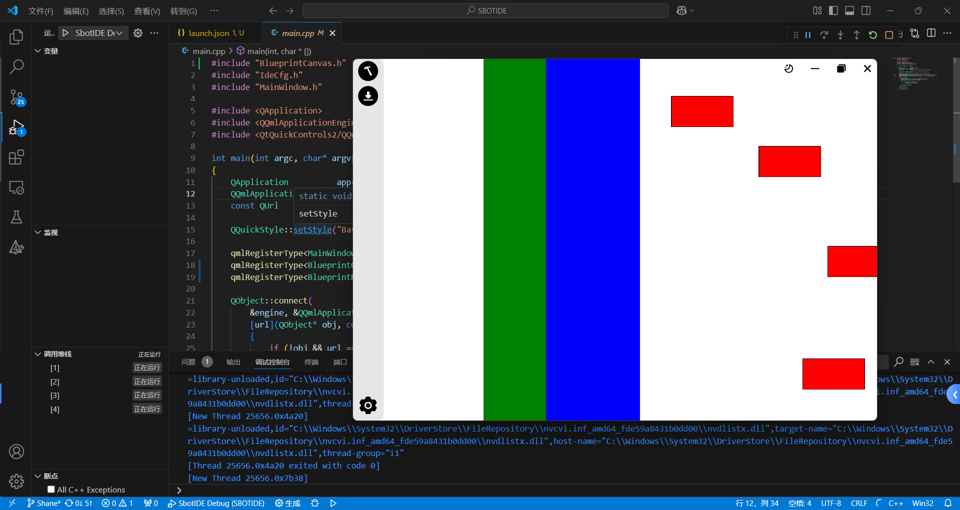Click the 生成 build button in status bar
This screenshot has width=960, height=510.
(x=287, y=503)
